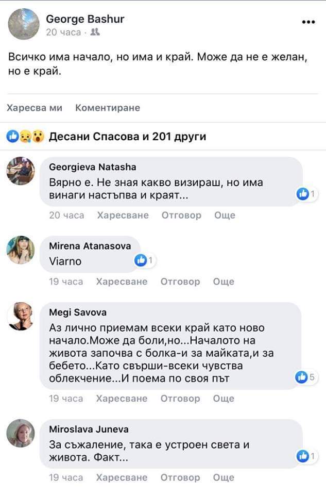326x495 pixels.
Task: Expand Още under Miroslava Juneva's comment
Action: click(224, 477)
